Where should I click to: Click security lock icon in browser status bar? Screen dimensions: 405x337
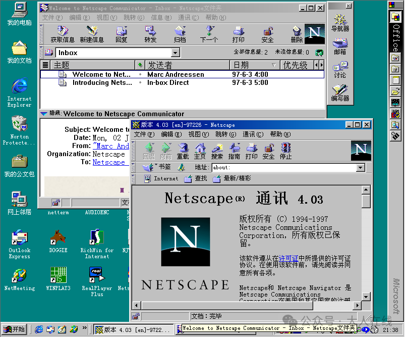click(x=136, y=316)
